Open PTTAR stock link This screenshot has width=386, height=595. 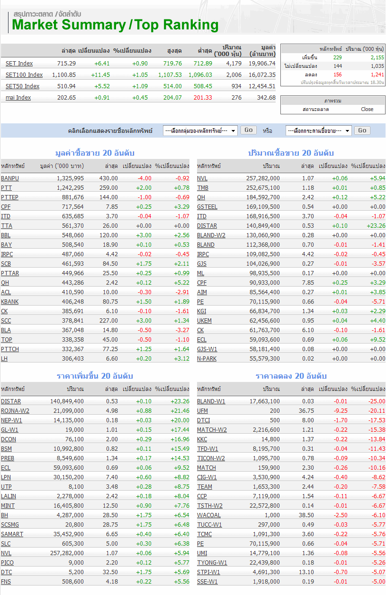click(x=10, y=273)
